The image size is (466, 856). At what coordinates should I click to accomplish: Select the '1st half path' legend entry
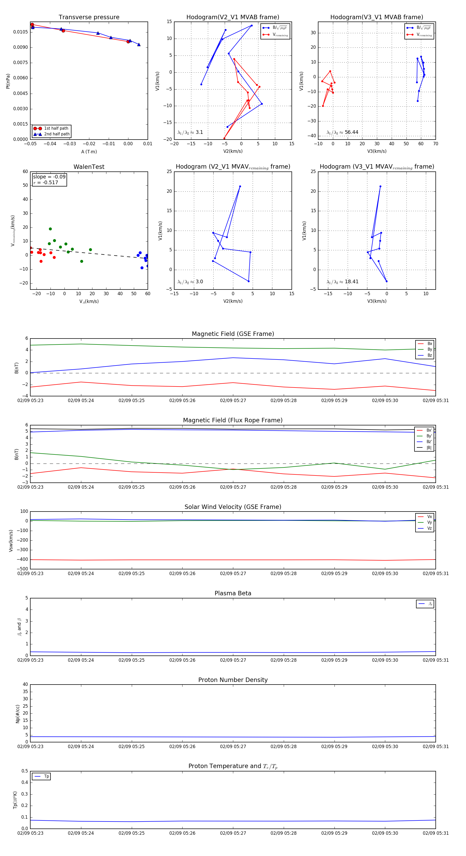[x=52, y=128]
